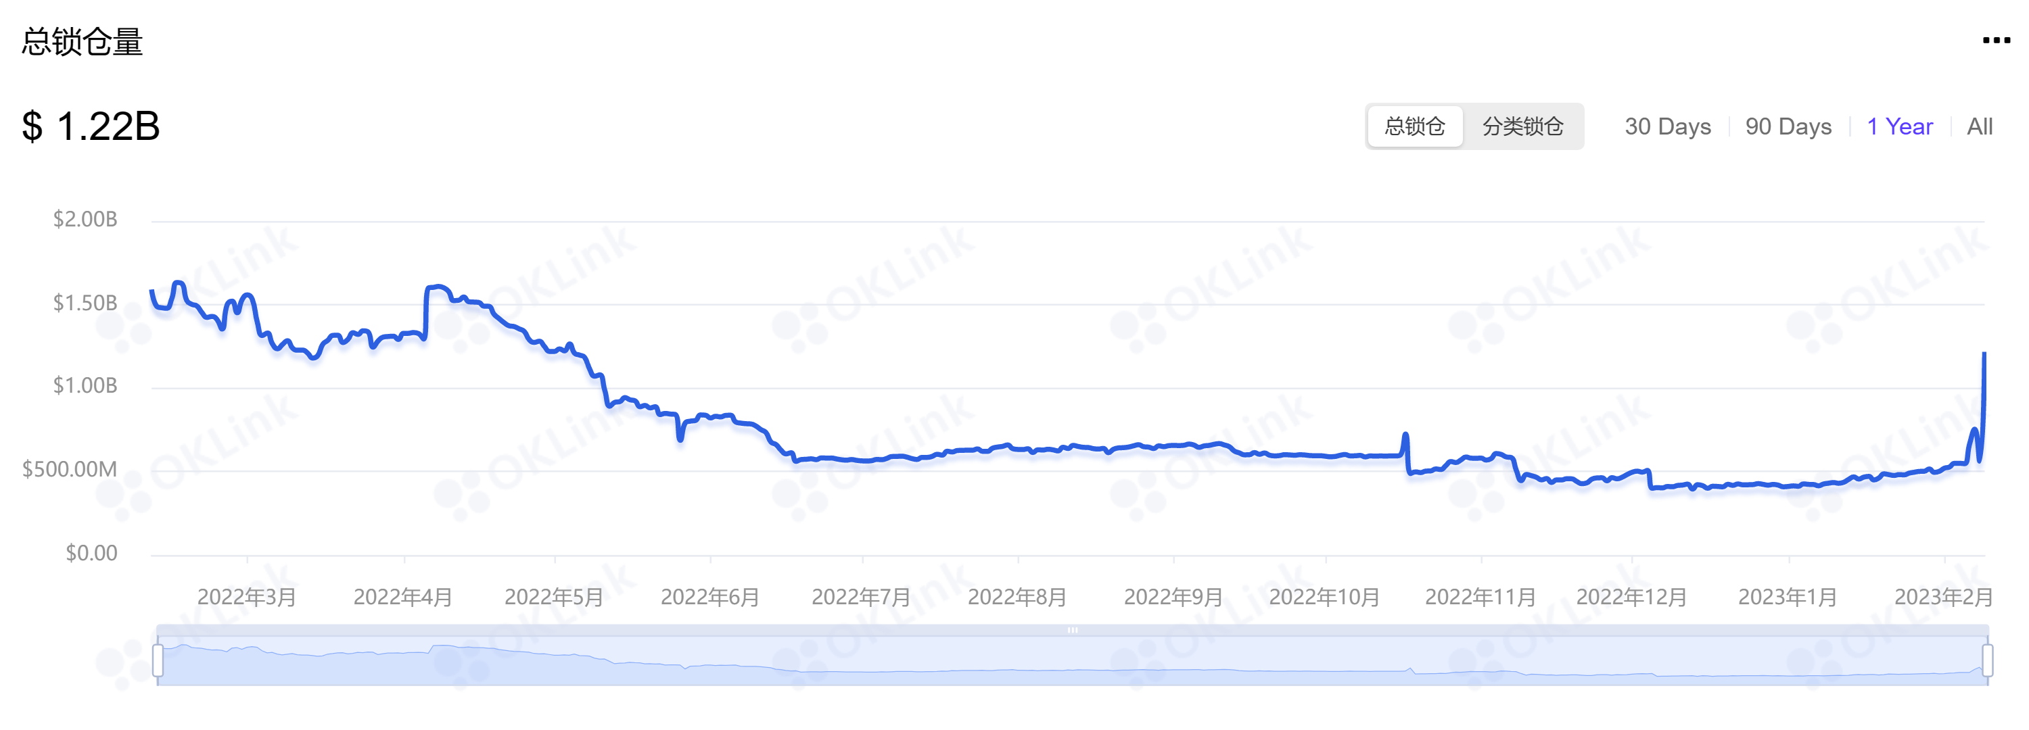Click the 2023年1月 axis label

[1787, 597]
